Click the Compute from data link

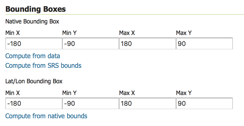click(32, 56)
